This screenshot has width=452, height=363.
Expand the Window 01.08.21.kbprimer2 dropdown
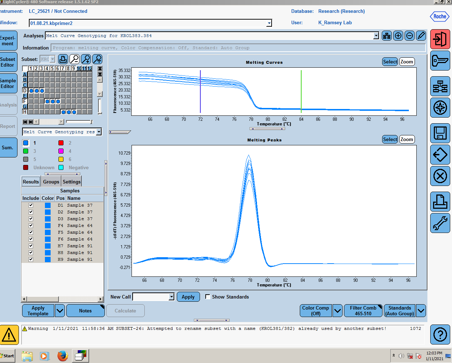point(269,23)
